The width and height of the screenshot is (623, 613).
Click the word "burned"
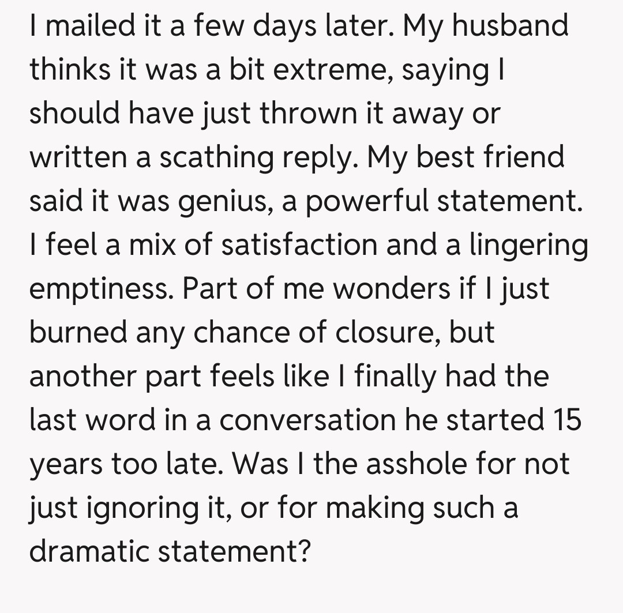(x=77, y=333)
